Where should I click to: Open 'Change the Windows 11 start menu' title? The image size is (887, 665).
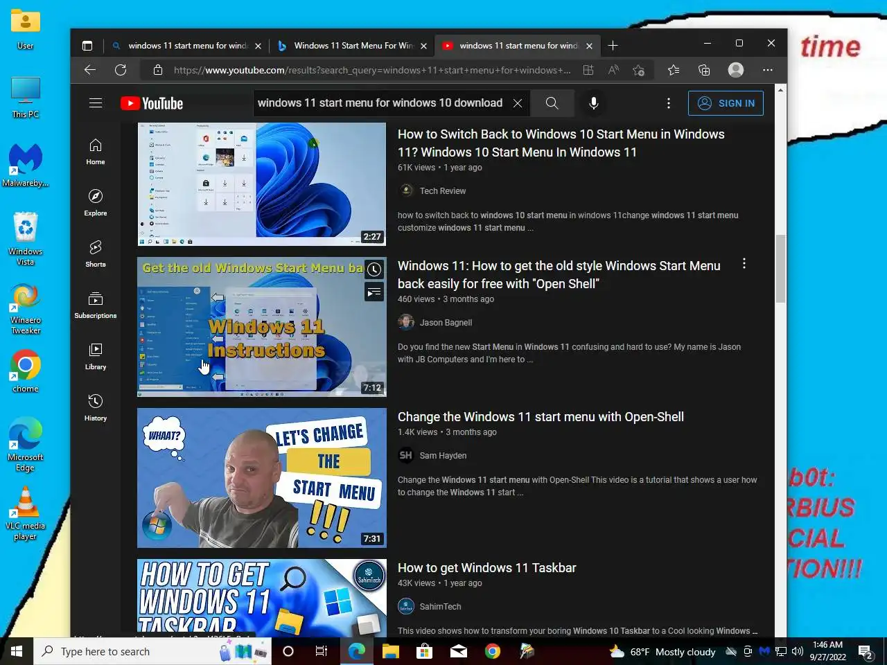click(541, 417)
